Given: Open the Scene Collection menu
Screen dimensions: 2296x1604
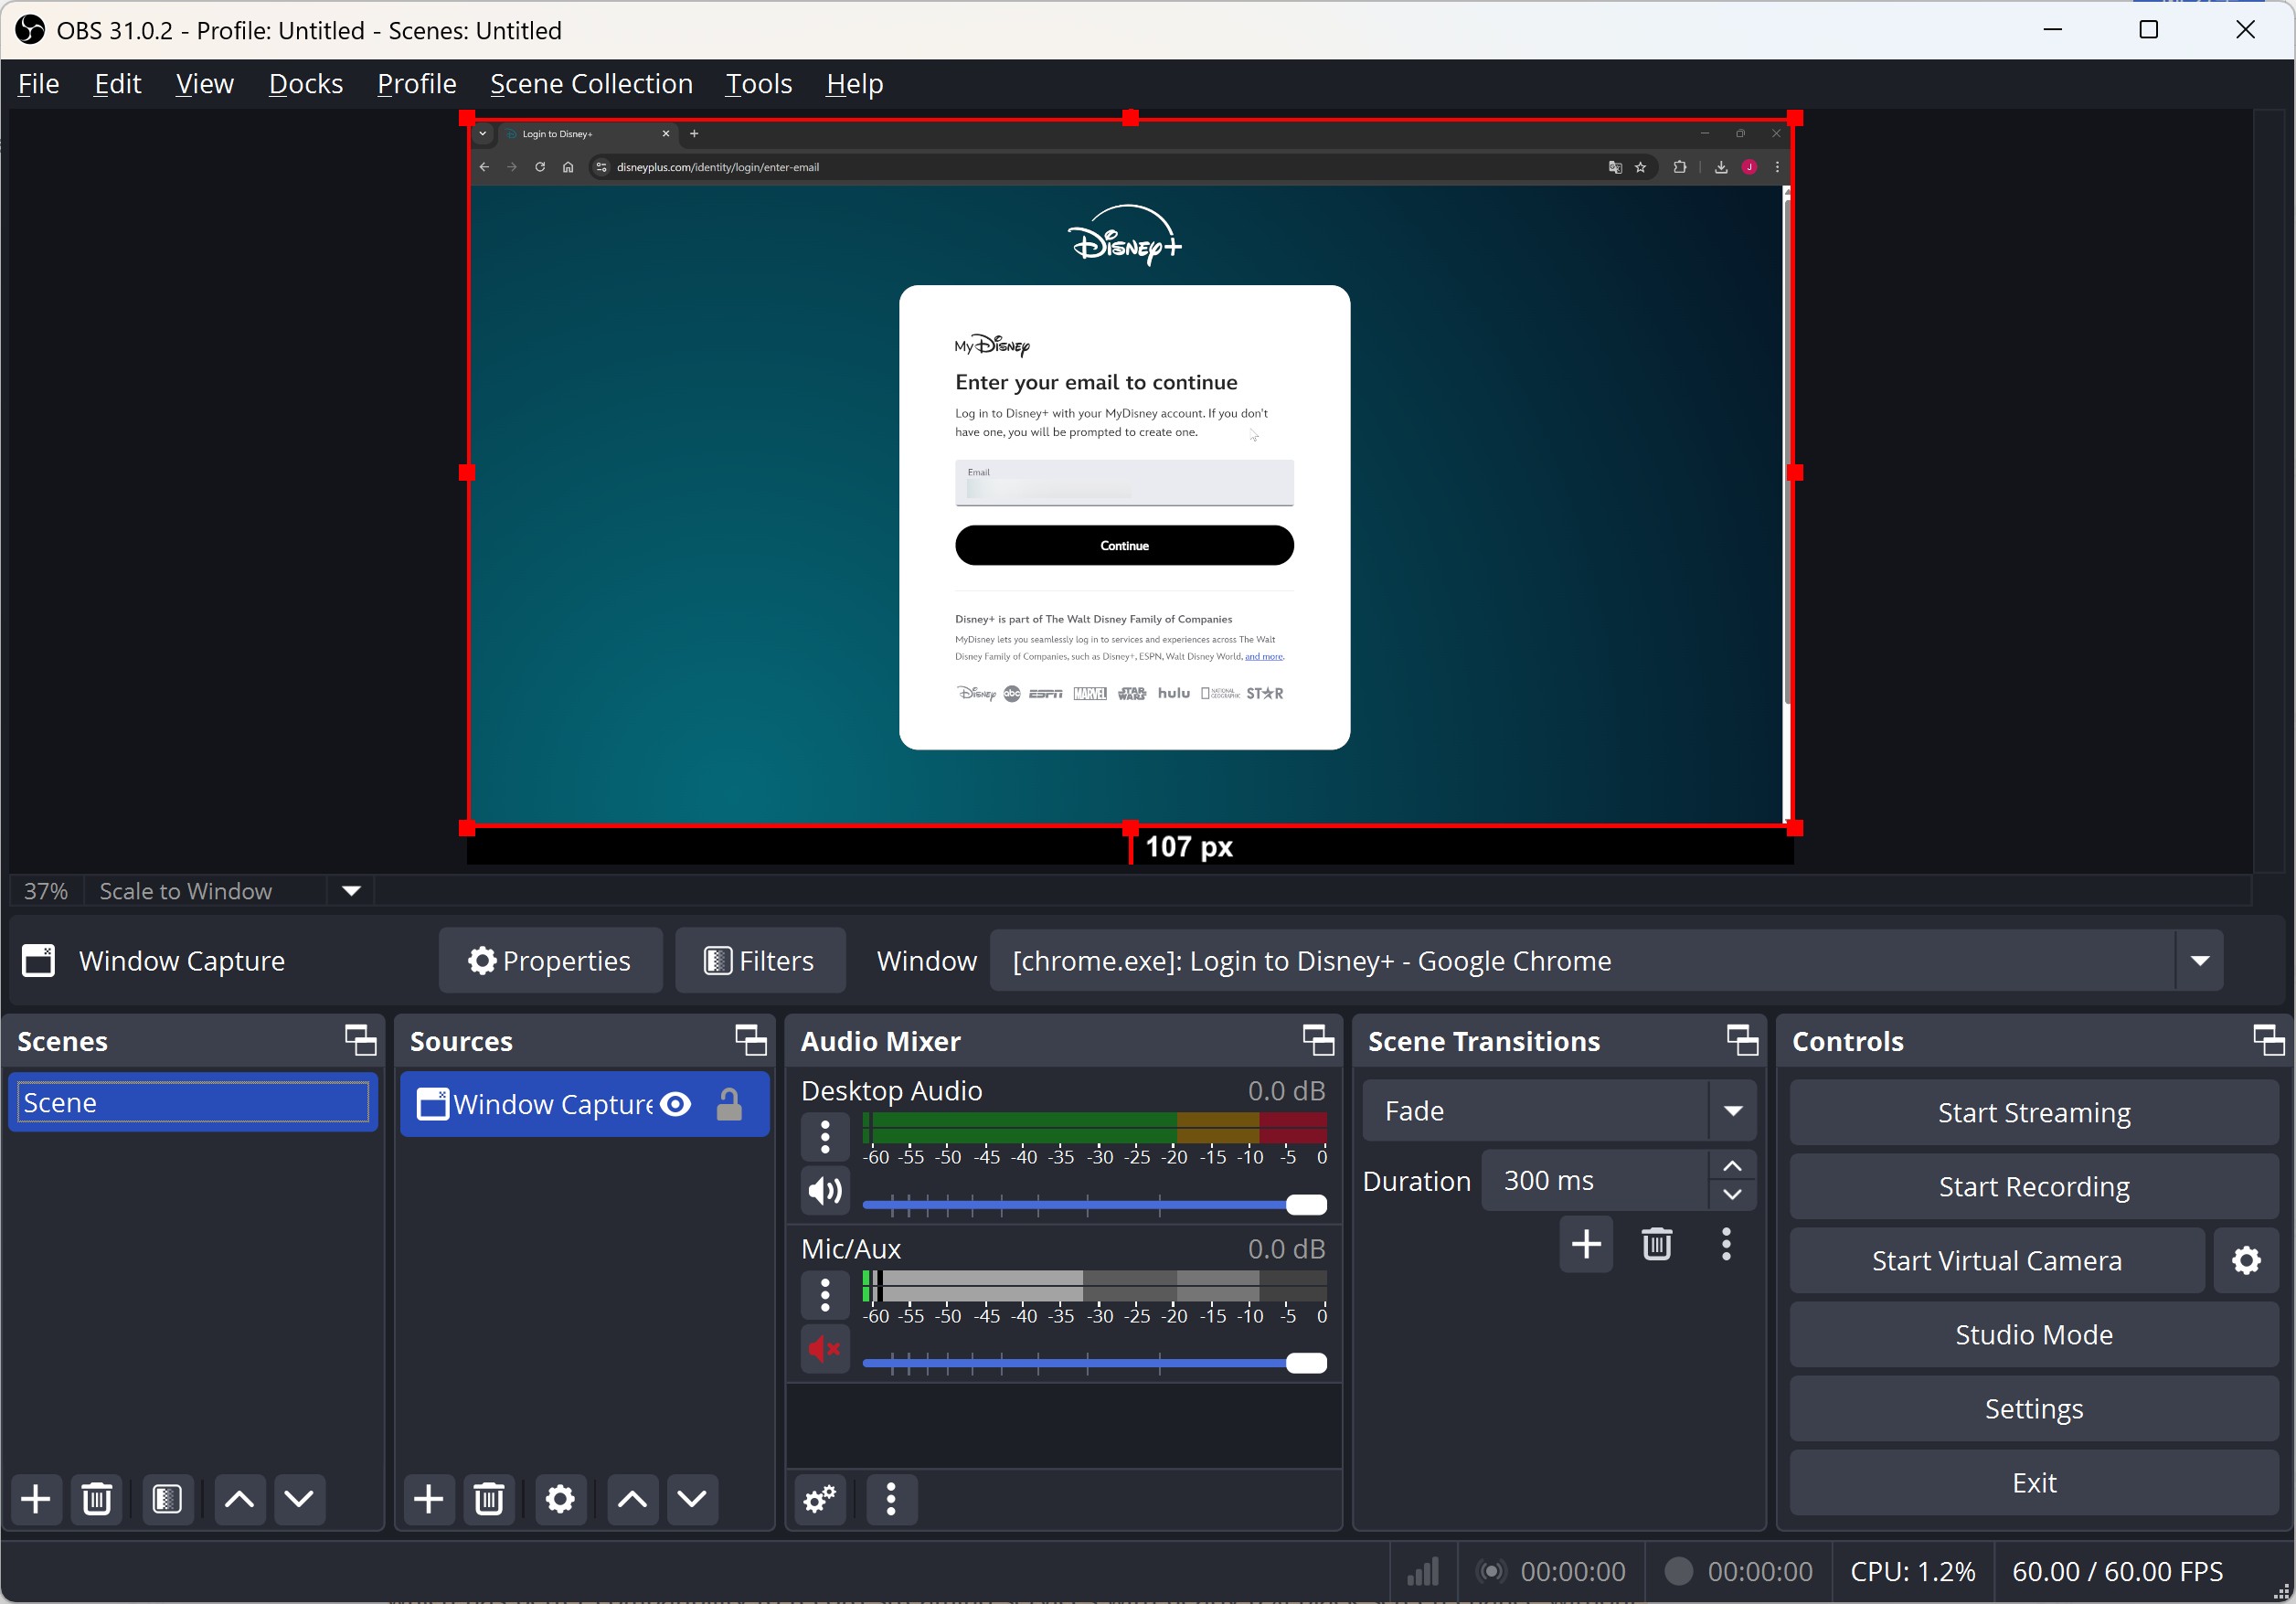Looking at the screenshot, I should click(591, 84).
